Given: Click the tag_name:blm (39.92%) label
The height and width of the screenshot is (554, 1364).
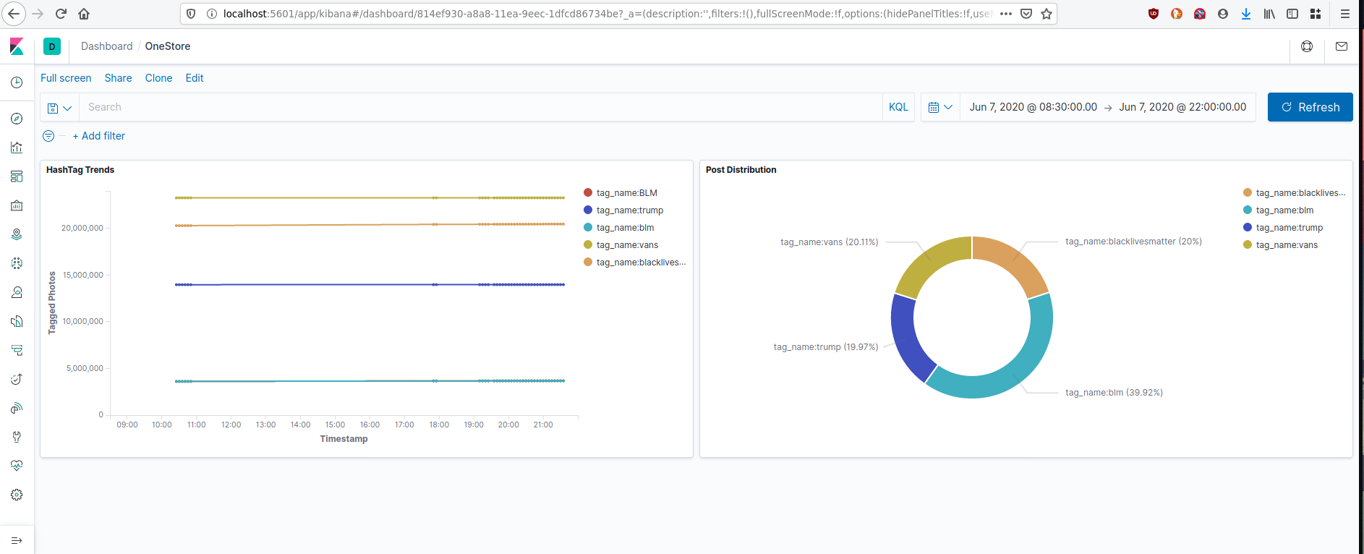Looking at the screenshot, I should [1114, 393].
